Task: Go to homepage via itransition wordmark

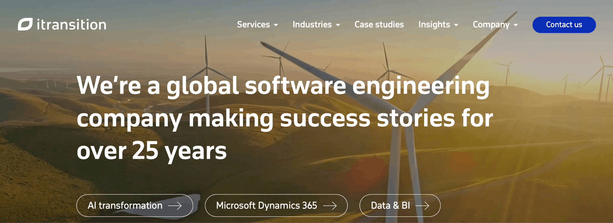Action: click(x=72, y=24)
